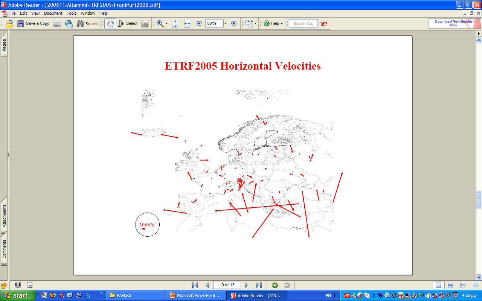Viewport: 482px width, 301px height.
Task: Click the ATI tray icon
Action: [x=347, y=295]
